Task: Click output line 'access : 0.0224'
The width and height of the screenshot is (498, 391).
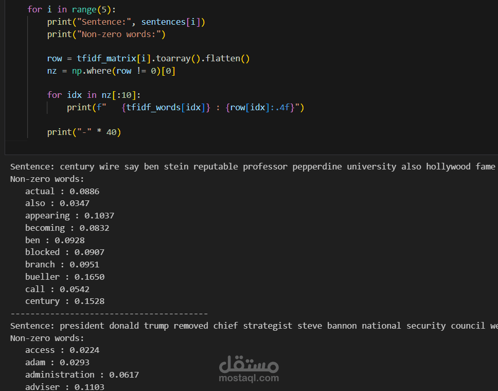Action: (62, 350)
